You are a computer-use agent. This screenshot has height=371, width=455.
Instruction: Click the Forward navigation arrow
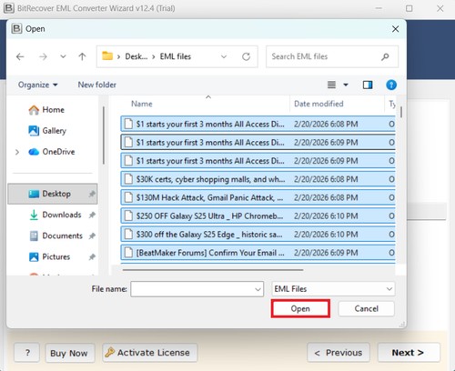(43, 56)
